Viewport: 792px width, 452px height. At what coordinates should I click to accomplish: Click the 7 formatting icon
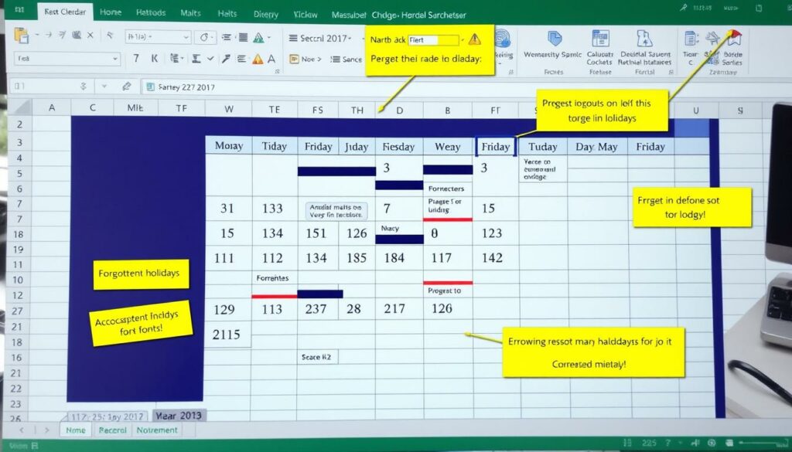pos(136,59)
